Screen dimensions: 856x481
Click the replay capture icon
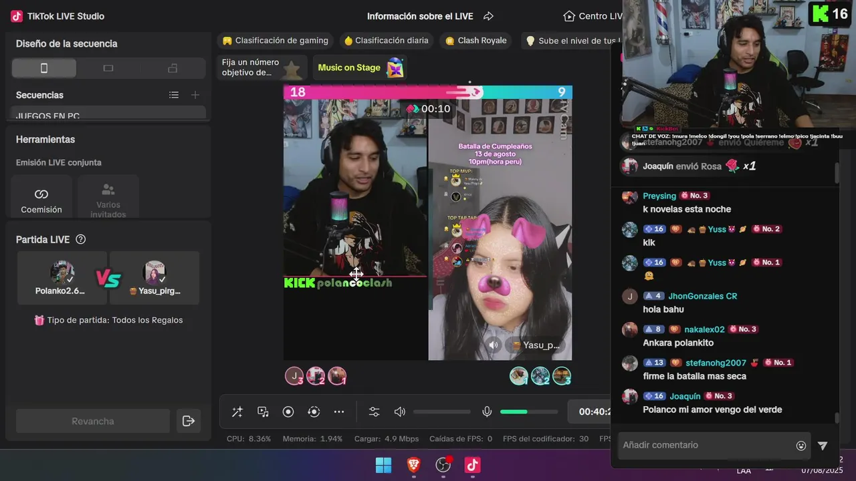[314, 412]
